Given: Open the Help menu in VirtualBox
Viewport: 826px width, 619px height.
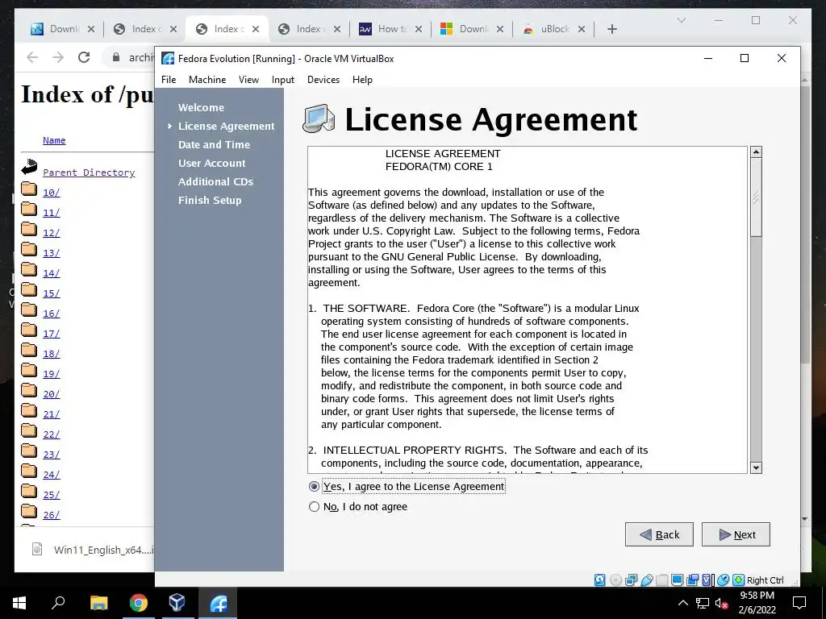Looking at the screenshot, I should click(x=362, y=80).
